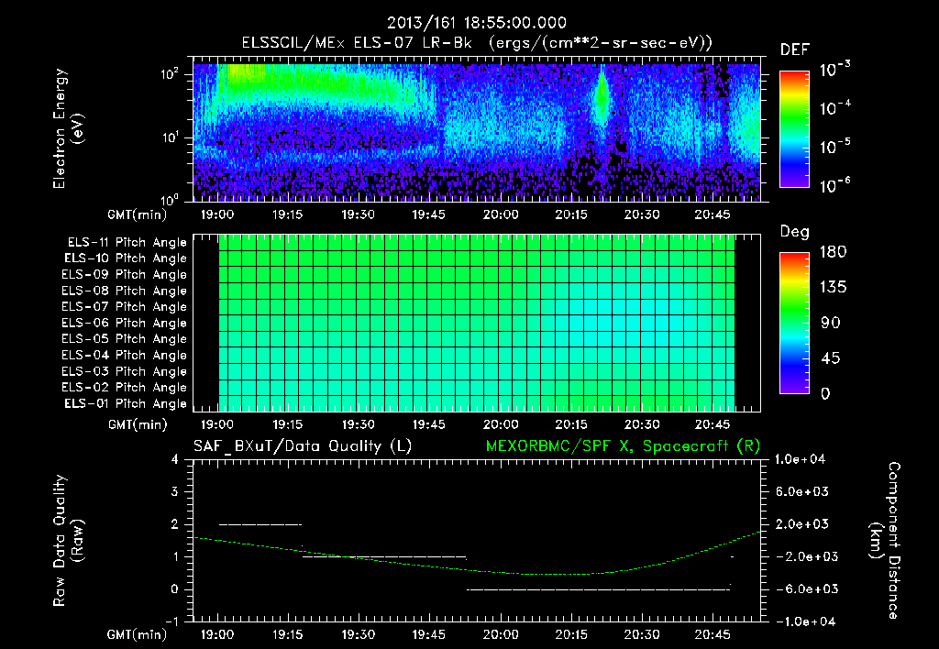Image resolution: width=939 pixels, height=649 pixels.
Task: Click the data quality level 2 line segment
Action: coord(260,524)
